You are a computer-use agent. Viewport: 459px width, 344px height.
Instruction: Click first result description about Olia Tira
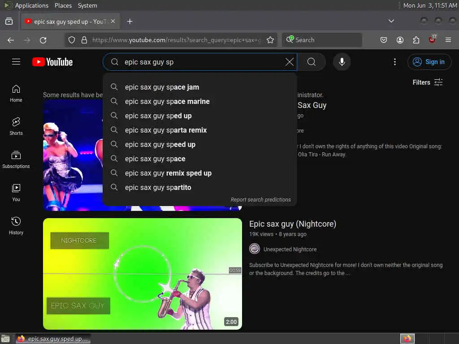(369, 150)
